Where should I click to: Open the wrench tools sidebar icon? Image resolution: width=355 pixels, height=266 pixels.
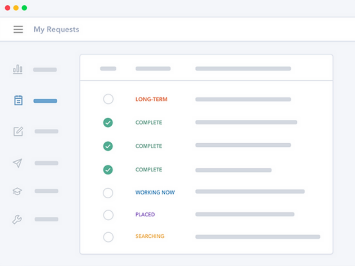pyautogui.click(x=17, y=219)
